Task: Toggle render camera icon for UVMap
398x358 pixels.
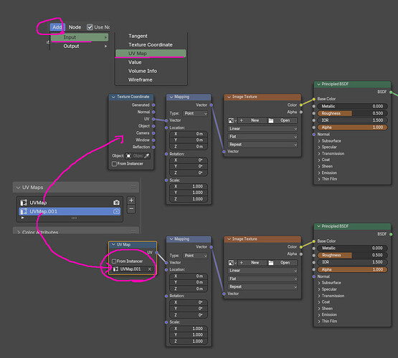Action: [116, 203]
